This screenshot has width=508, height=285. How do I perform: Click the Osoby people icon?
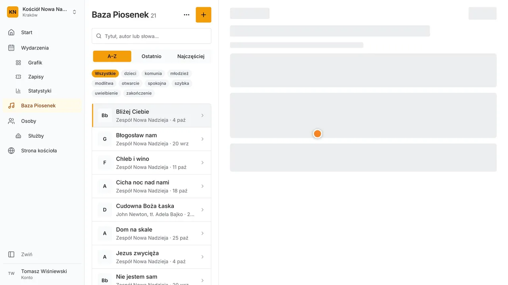[12, 121]
